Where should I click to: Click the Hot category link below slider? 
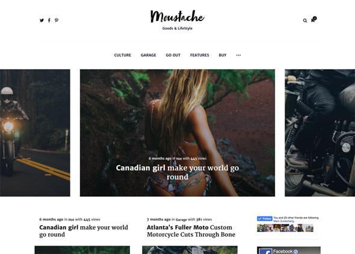71,219
